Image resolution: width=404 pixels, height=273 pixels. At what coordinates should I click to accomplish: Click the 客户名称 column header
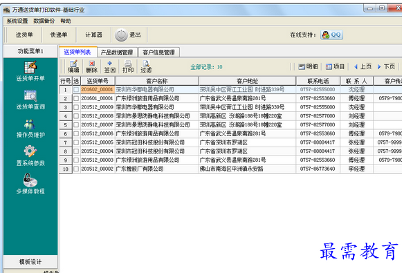click(157, 81)
